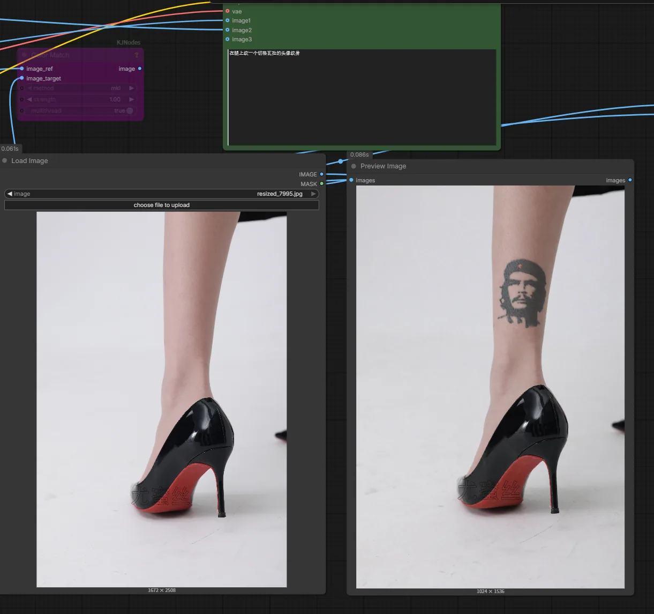Screen dimensions: 654x614
Task: Collapse the Load Image node via its dot
Action: (5, 161)
